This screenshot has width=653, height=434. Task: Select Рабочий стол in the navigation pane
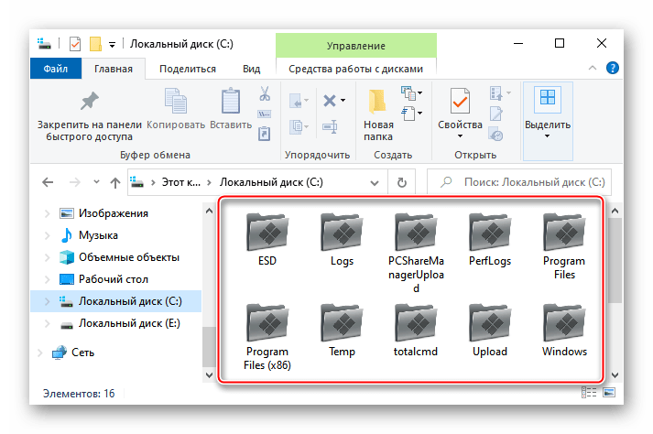(114, 279)
